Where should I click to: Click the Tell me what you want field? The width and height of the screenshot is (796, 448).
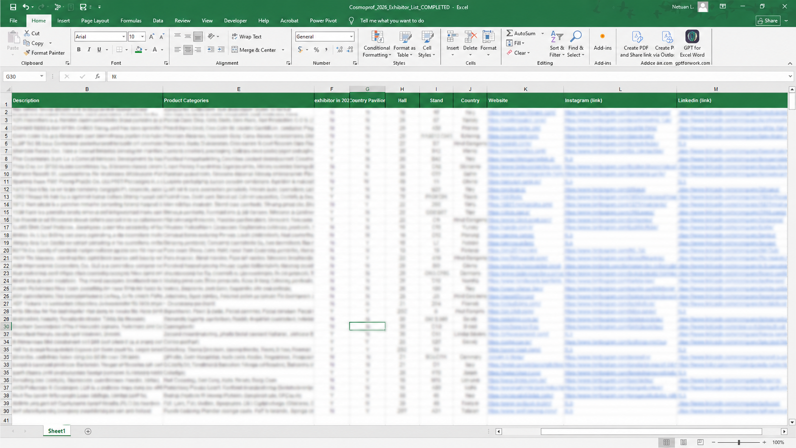tap(392, 20)
